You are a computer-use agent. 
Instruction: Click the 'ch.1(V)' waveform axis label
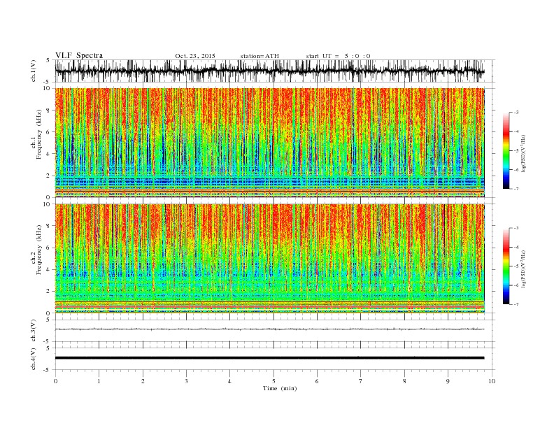click(34, 71)
